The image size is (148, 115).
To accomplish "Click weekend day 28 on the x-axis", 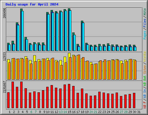I will coord(126,112).
